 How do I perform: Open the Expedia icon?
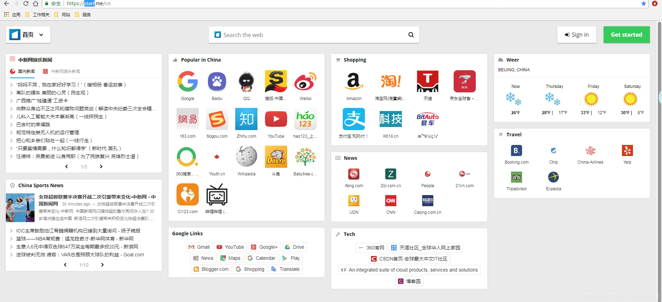pyautogui.click(x=554, y=177)
